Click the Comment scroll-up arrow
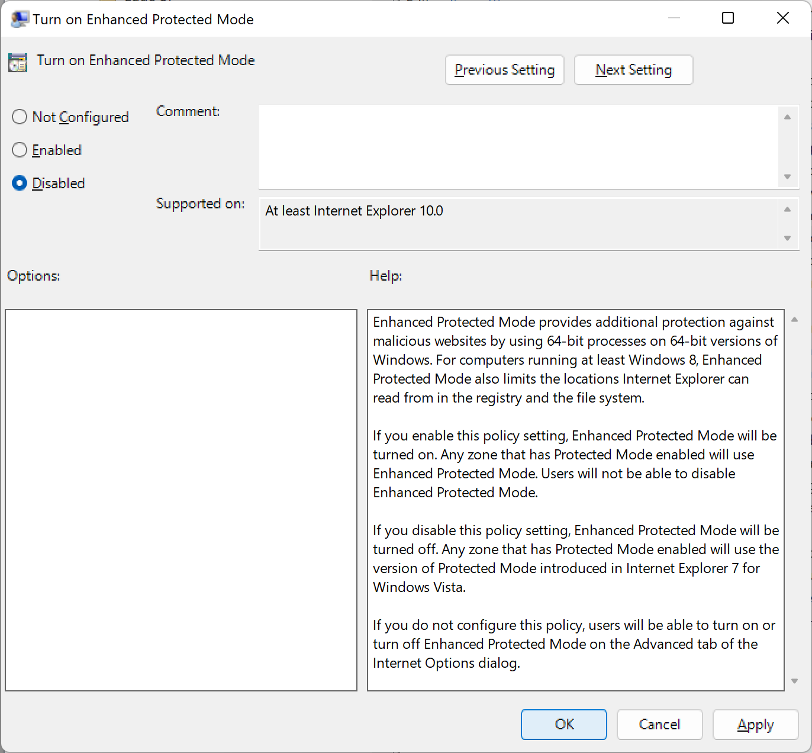 pyautogui.click(x=787, y=117)
